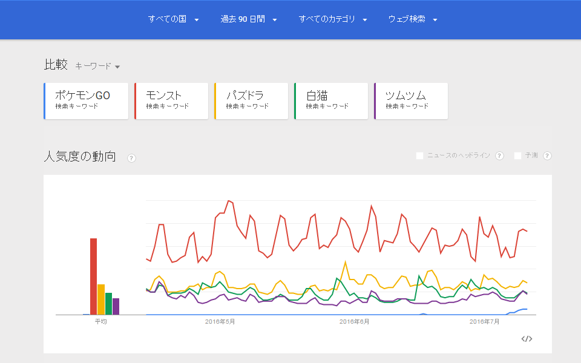This screenshot has width=581, height=363.
Task: Select the ツムツム keyword card
Action: click(411, 101)
